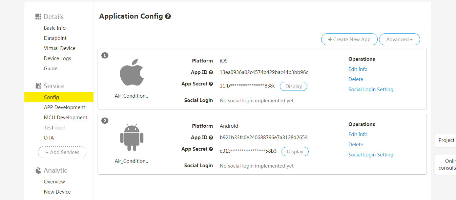Open Social Login Setting for iOS app

click(371, 89)
